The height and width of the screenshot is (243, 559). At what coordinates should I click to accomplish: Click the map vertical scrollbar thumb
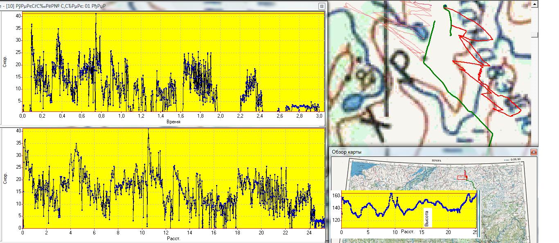point(535,35)
